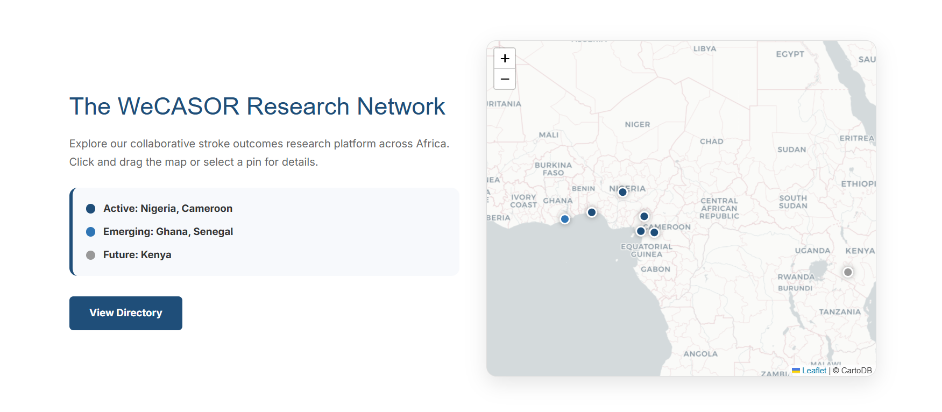Select pin over the Nigeria label
Screen dimensions: 942x412
click(622, 192)
